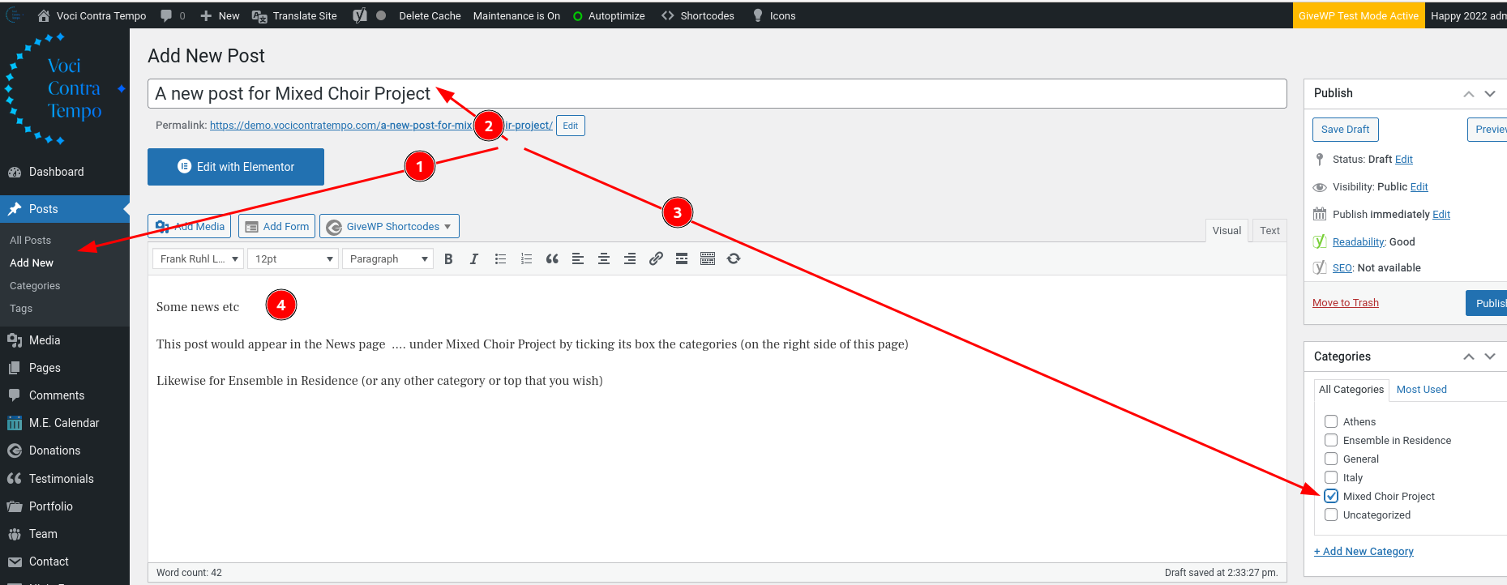Click the Save Draft button

[x=1345, y=130]
